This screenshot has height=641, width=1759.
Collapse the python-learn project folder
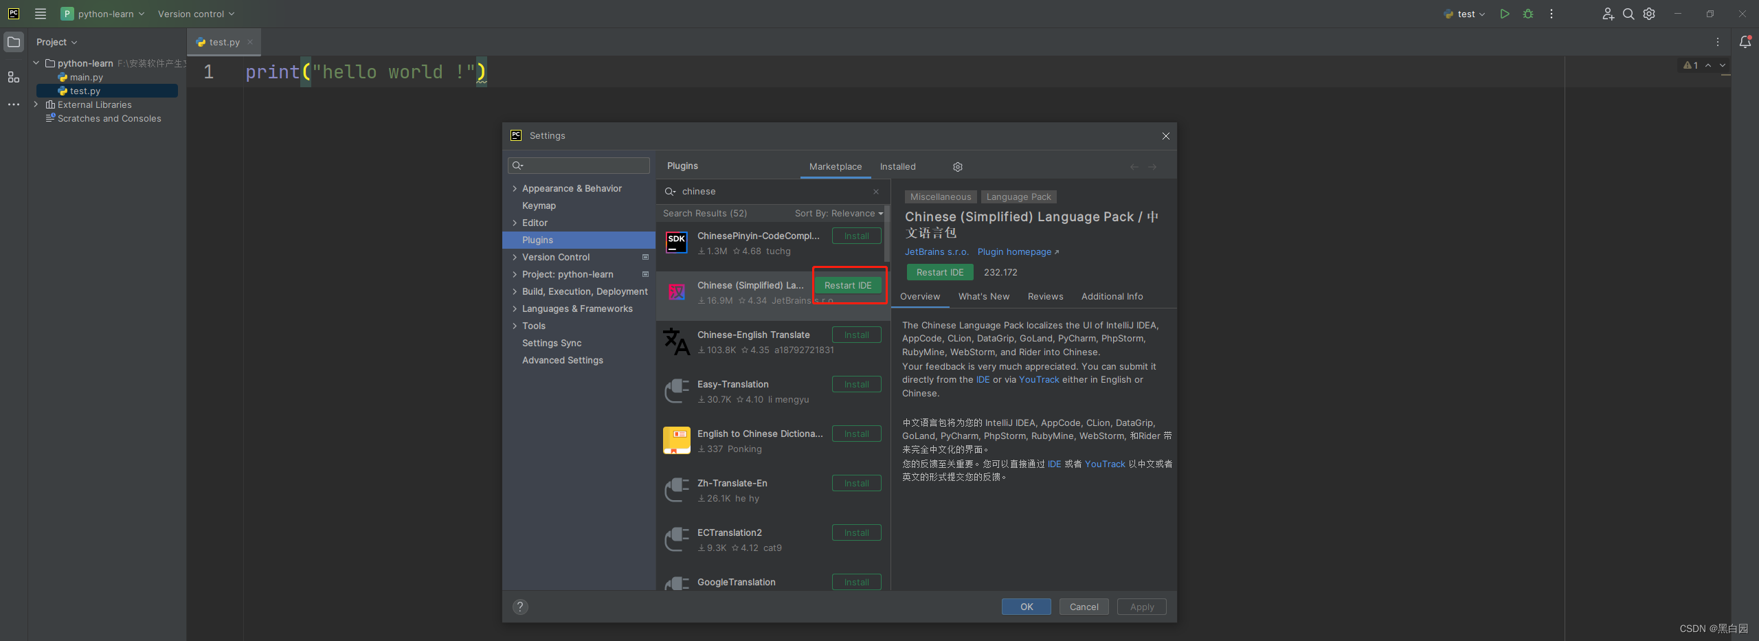36,63
